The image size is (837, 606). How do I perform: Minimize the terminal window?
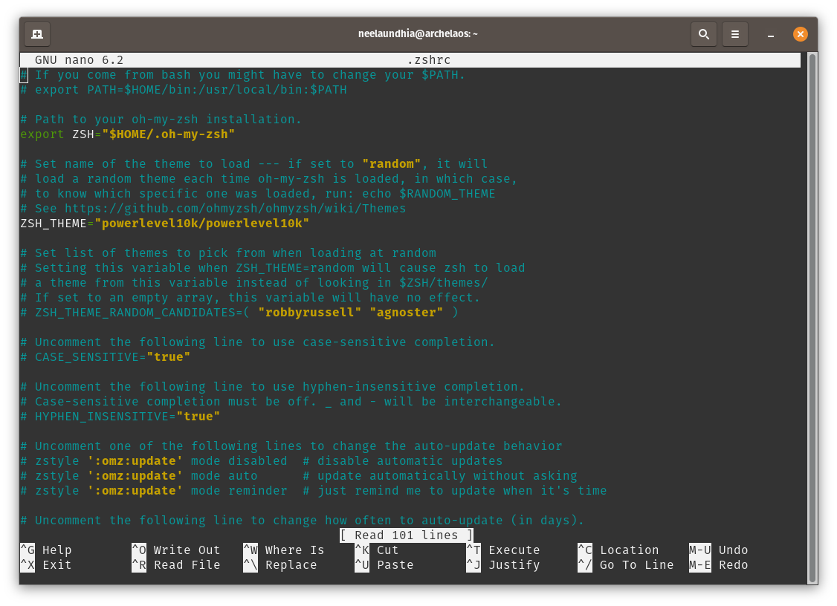770,35
